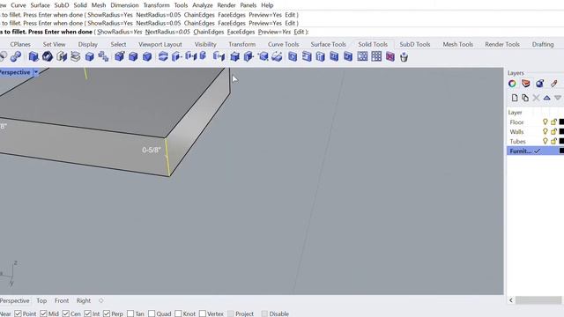
Task: Click Preview=Yes option in active command line
Action: [x=274, y=32]
